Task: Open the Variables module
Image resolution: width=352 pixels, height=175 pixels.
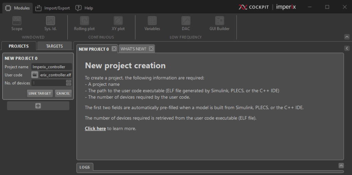Action: point(152,23)
